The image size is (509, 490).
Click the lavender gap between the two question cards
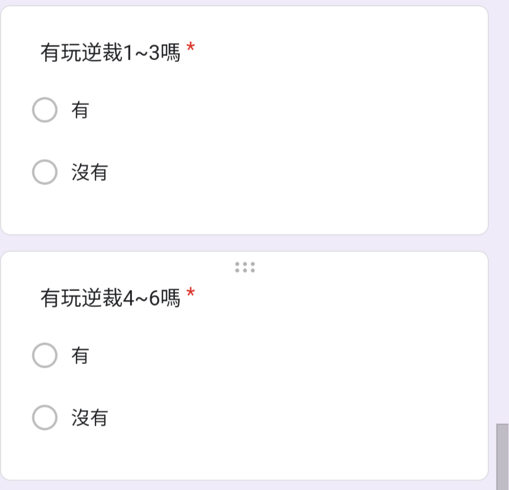244,243
